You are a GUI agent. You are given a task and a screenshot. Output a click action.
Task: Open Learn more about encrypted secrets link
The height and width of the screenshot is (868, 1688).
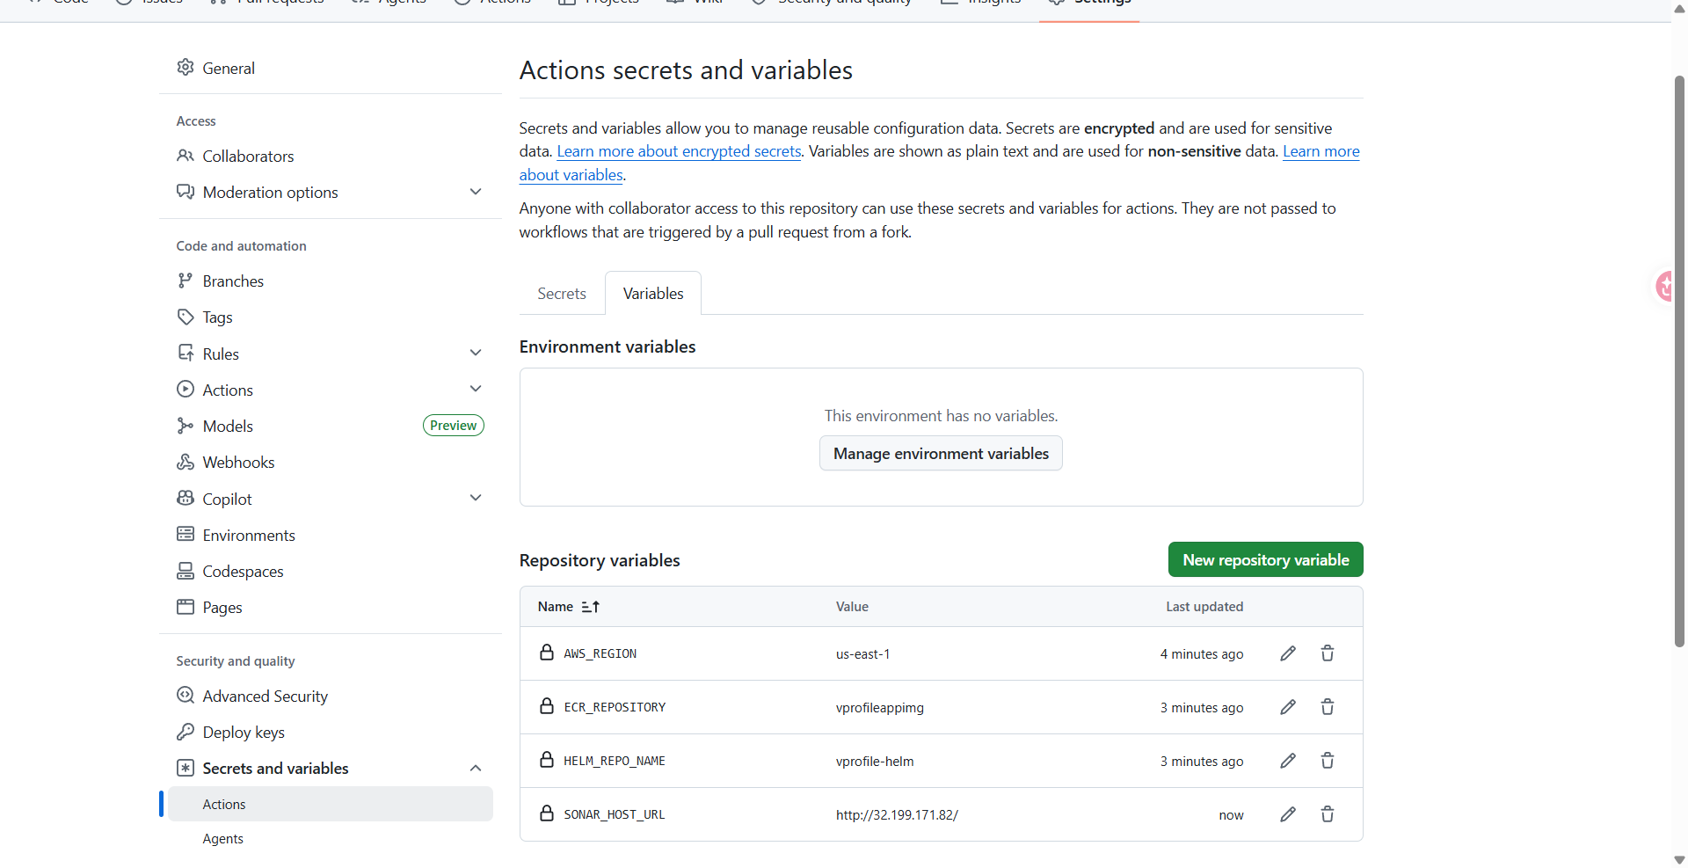click(679, 151)
